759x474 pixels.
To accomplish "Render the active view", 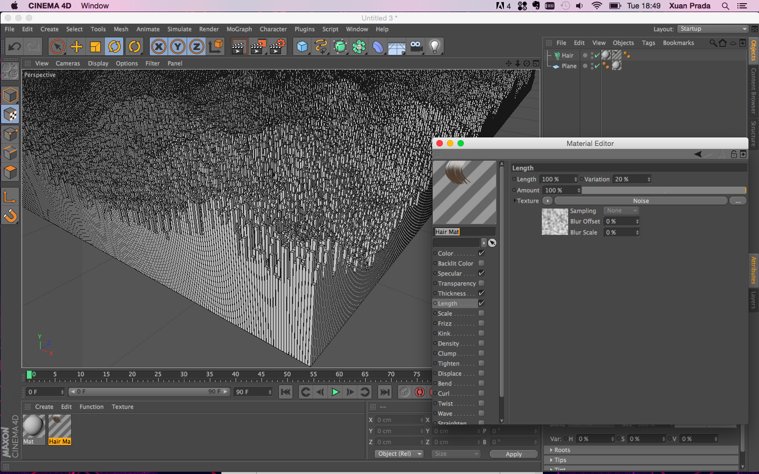I will (239, 46).
